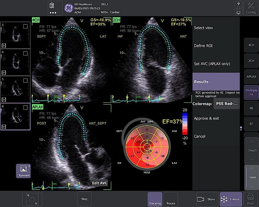Open selected clip thumbnail 6
The image size is (259, 207).
15,117
